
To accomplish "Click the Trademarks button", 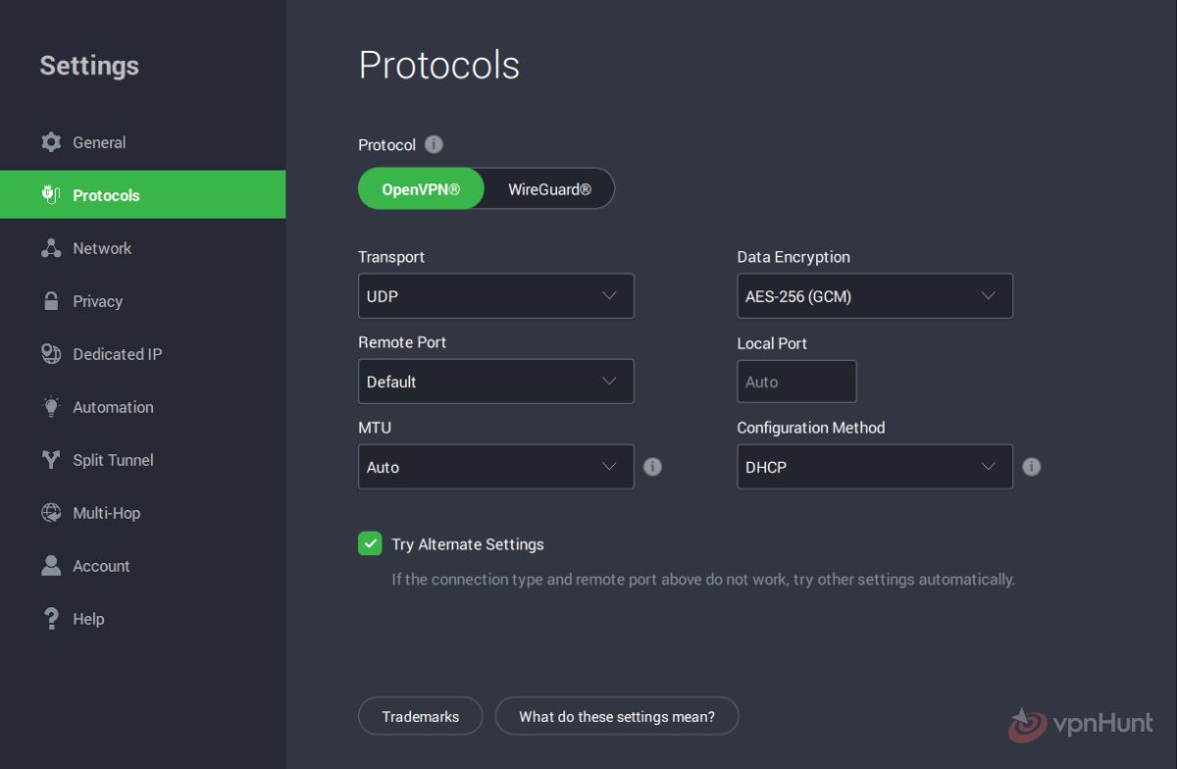I will [x=421, y=716].
